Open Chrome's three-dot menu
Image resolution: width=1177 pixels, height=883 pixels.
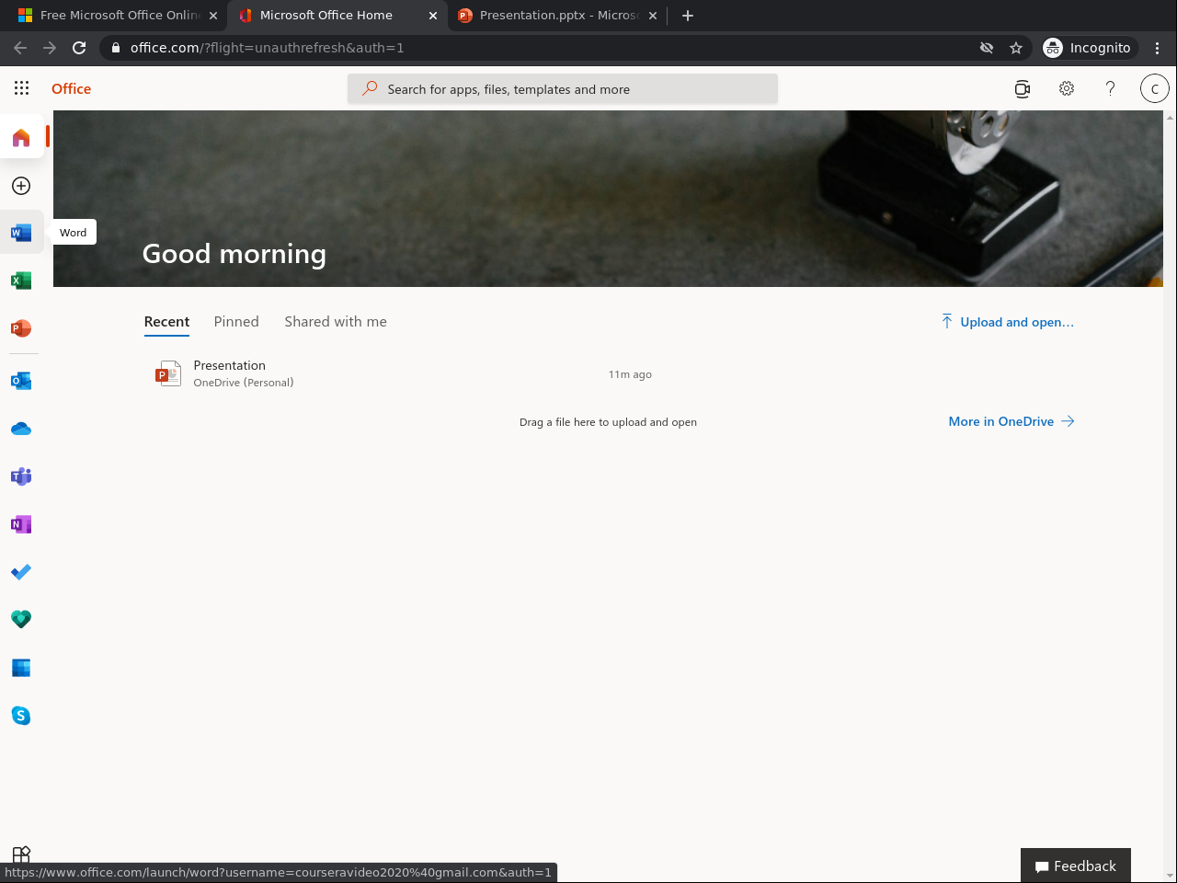[x=1157, y=48]
